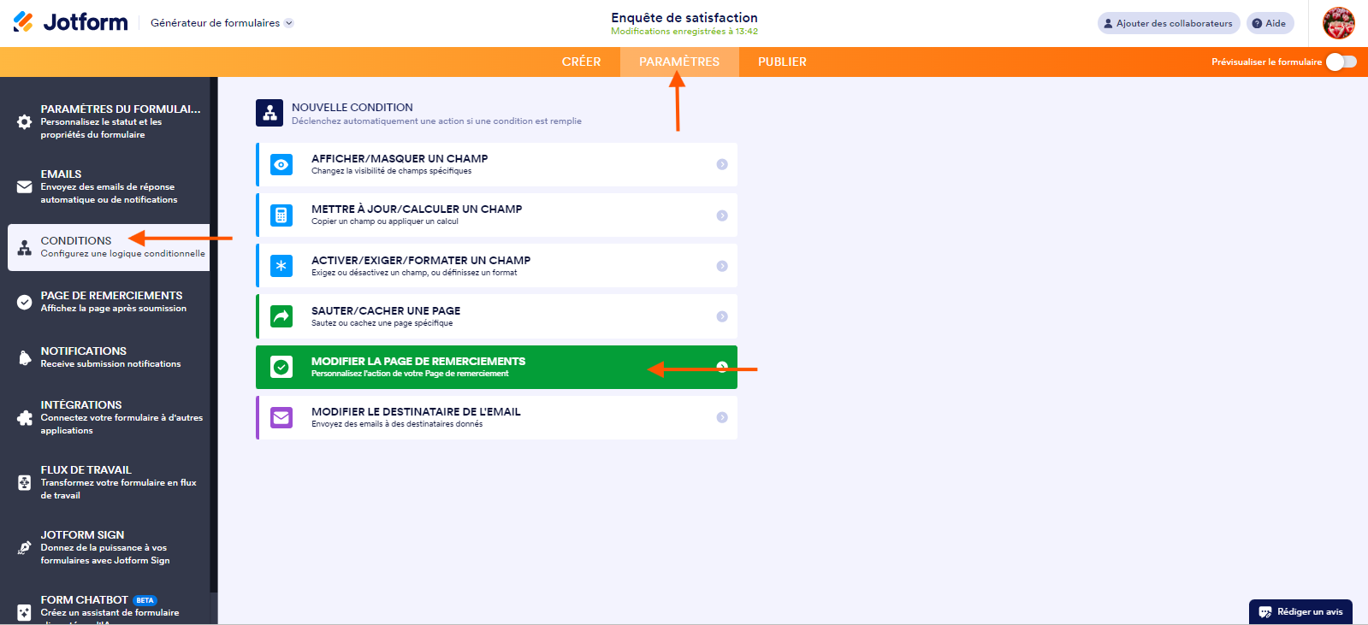Screen dimensions: 1368x625
Task: Open the Intégrations sidebar section
Action: (109, 417)
